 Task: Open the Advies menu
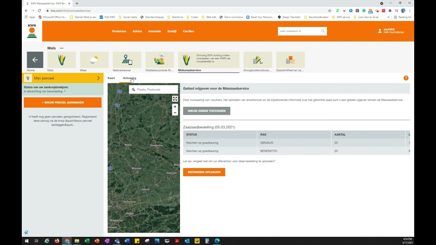pyautogui.click(x=137, y=31)
